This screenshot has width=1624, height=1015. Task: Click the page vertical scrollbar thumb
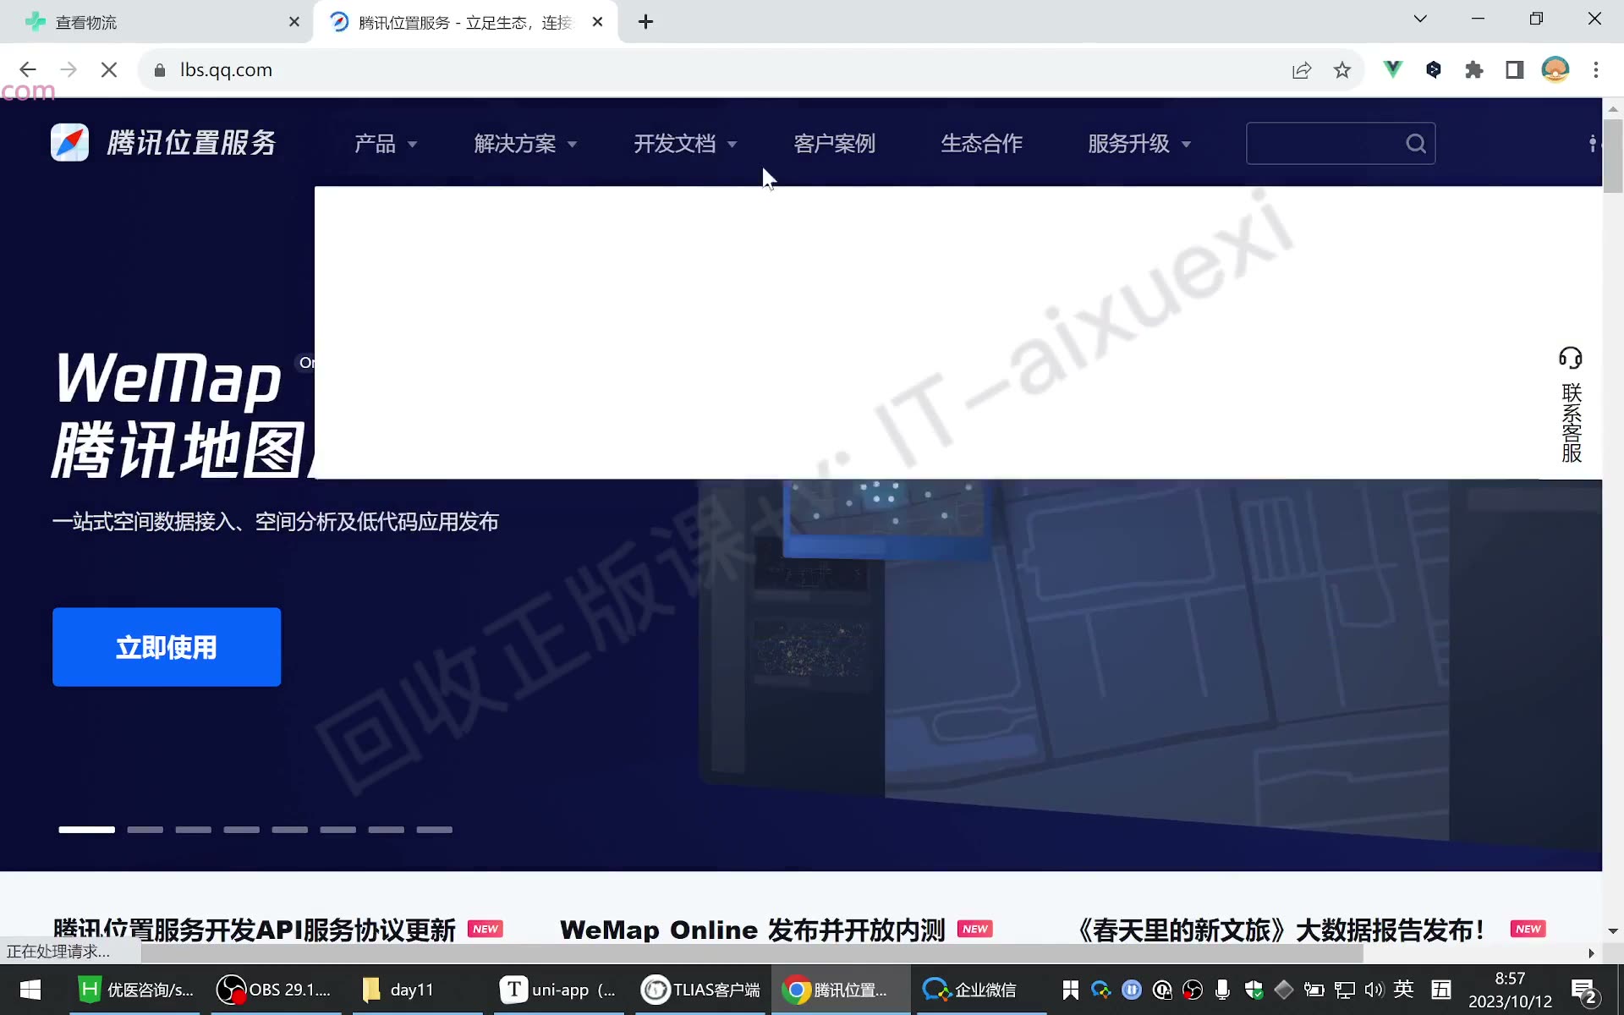click(1613, 156)
